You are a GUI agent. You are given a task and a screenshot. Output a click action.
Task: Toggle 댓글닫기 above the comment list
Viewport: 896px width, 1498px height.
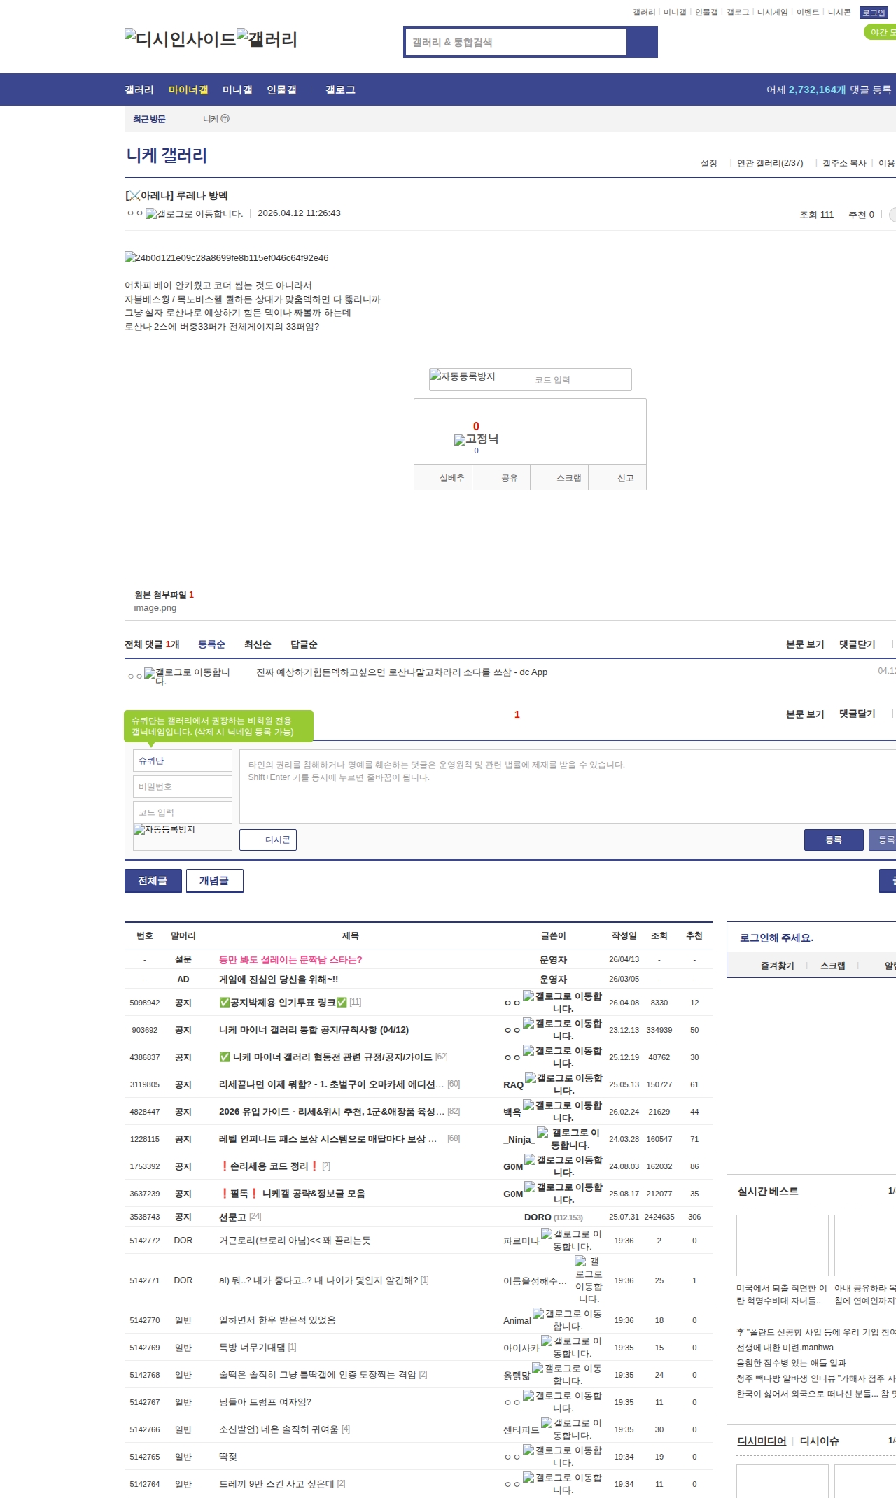point(857,644)
